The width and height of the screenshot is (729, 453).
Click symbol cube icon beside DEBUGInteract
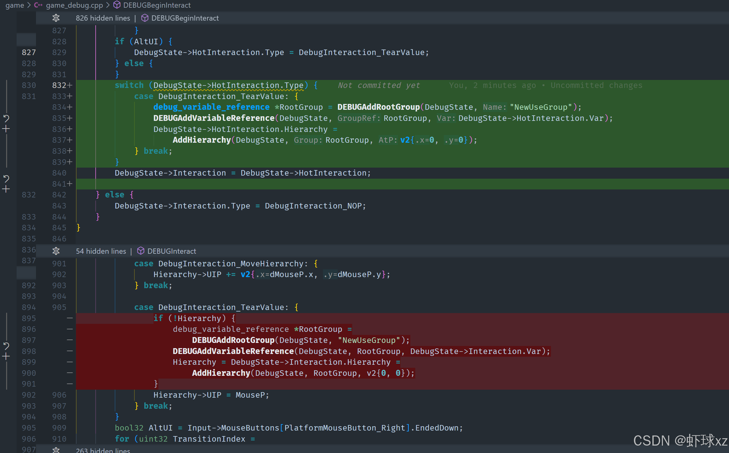tap(141, 251)
